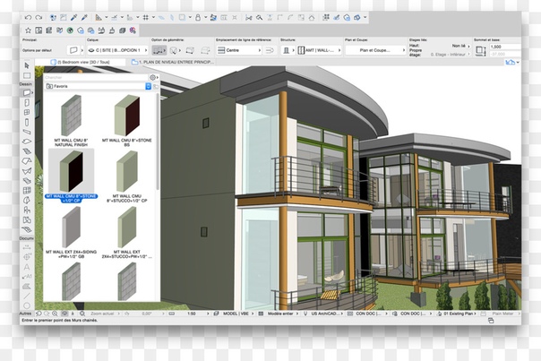The width and height of the screenshot is (541, 361).
Task: Open the Plan et Coupe dropdown
Action: [375, 50]
